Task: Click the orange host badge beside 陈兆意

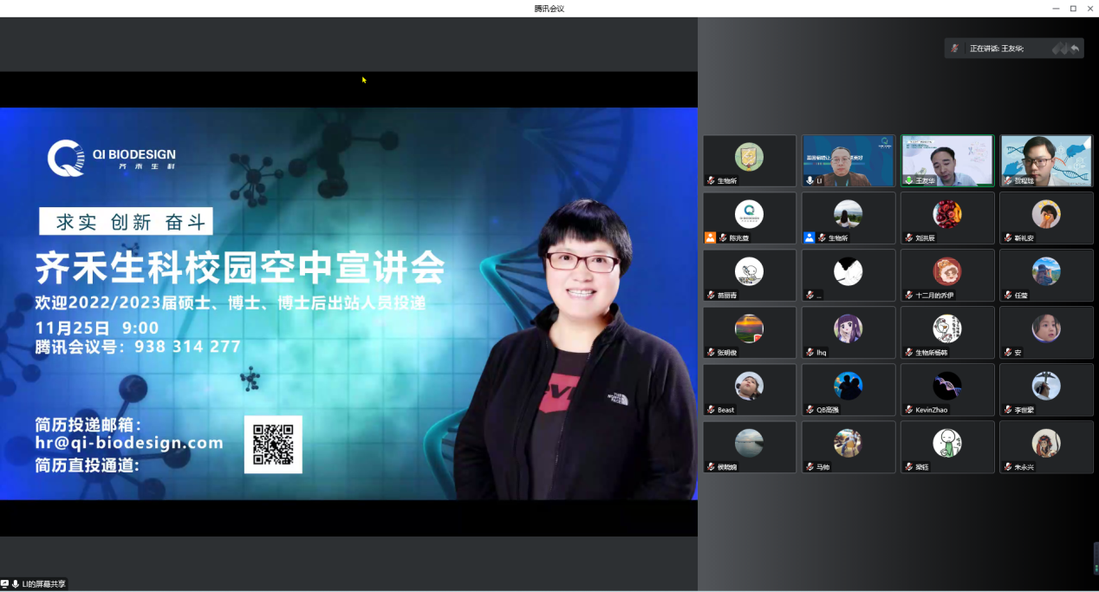Action: 710,237
